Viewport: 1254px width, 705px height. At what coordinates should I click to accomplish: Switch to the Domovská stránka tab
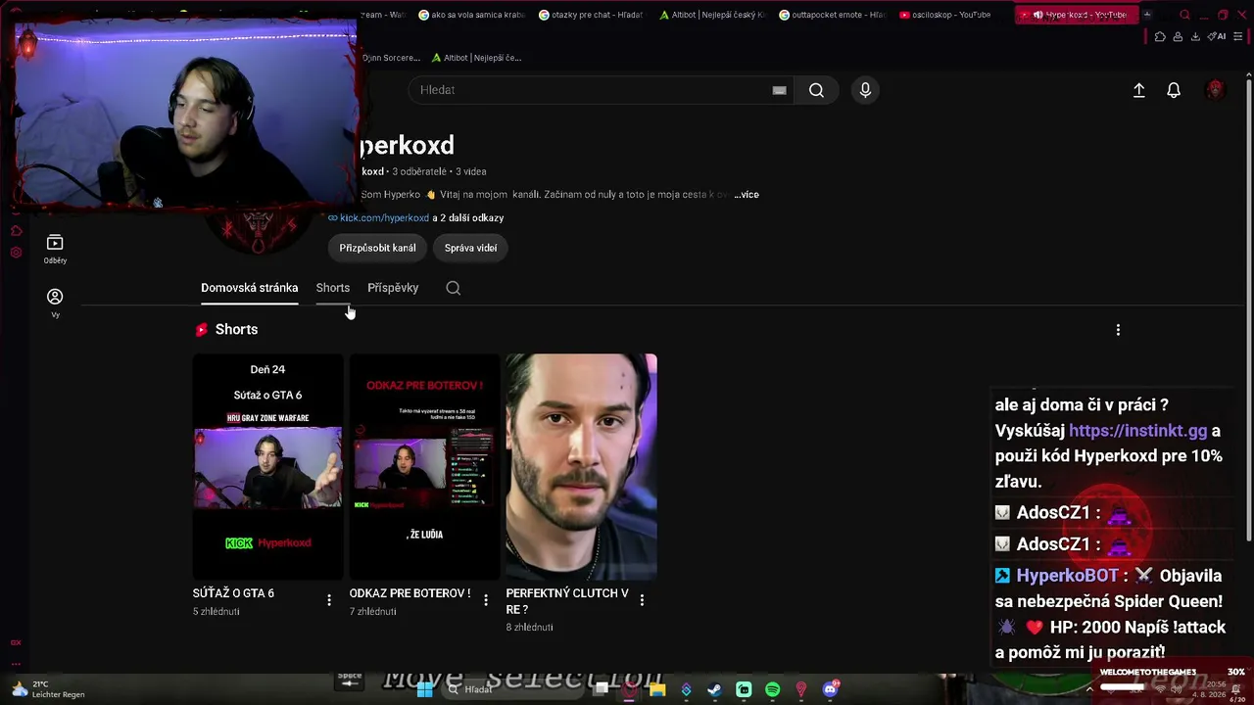(x=249, y=288)
